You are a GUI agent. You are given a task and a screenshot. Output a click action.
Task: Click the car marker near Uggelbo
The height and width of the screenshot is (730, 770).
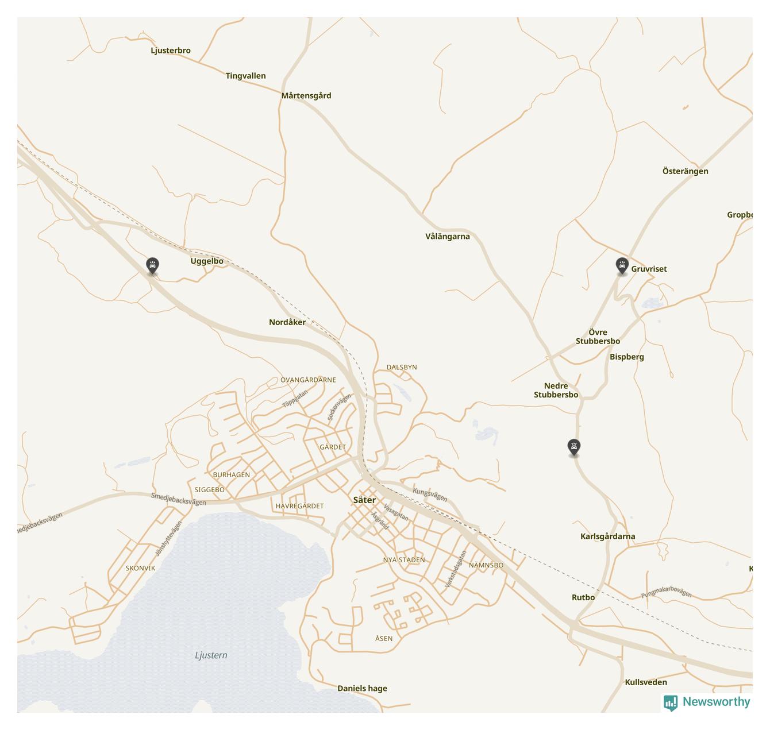152,265
